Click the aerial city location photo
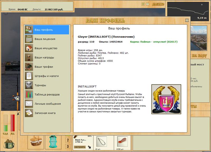This screenshot has width=211, height=152. point(199,38)
